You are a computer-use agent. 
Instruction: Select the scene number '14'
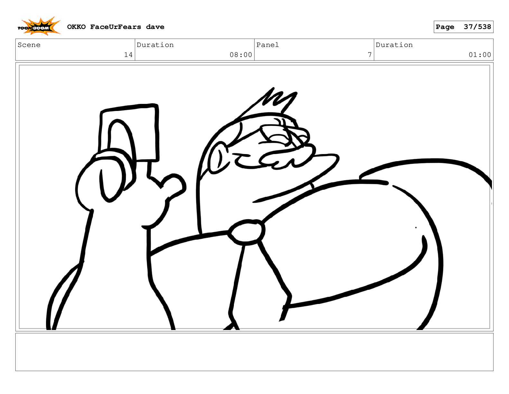128,55
